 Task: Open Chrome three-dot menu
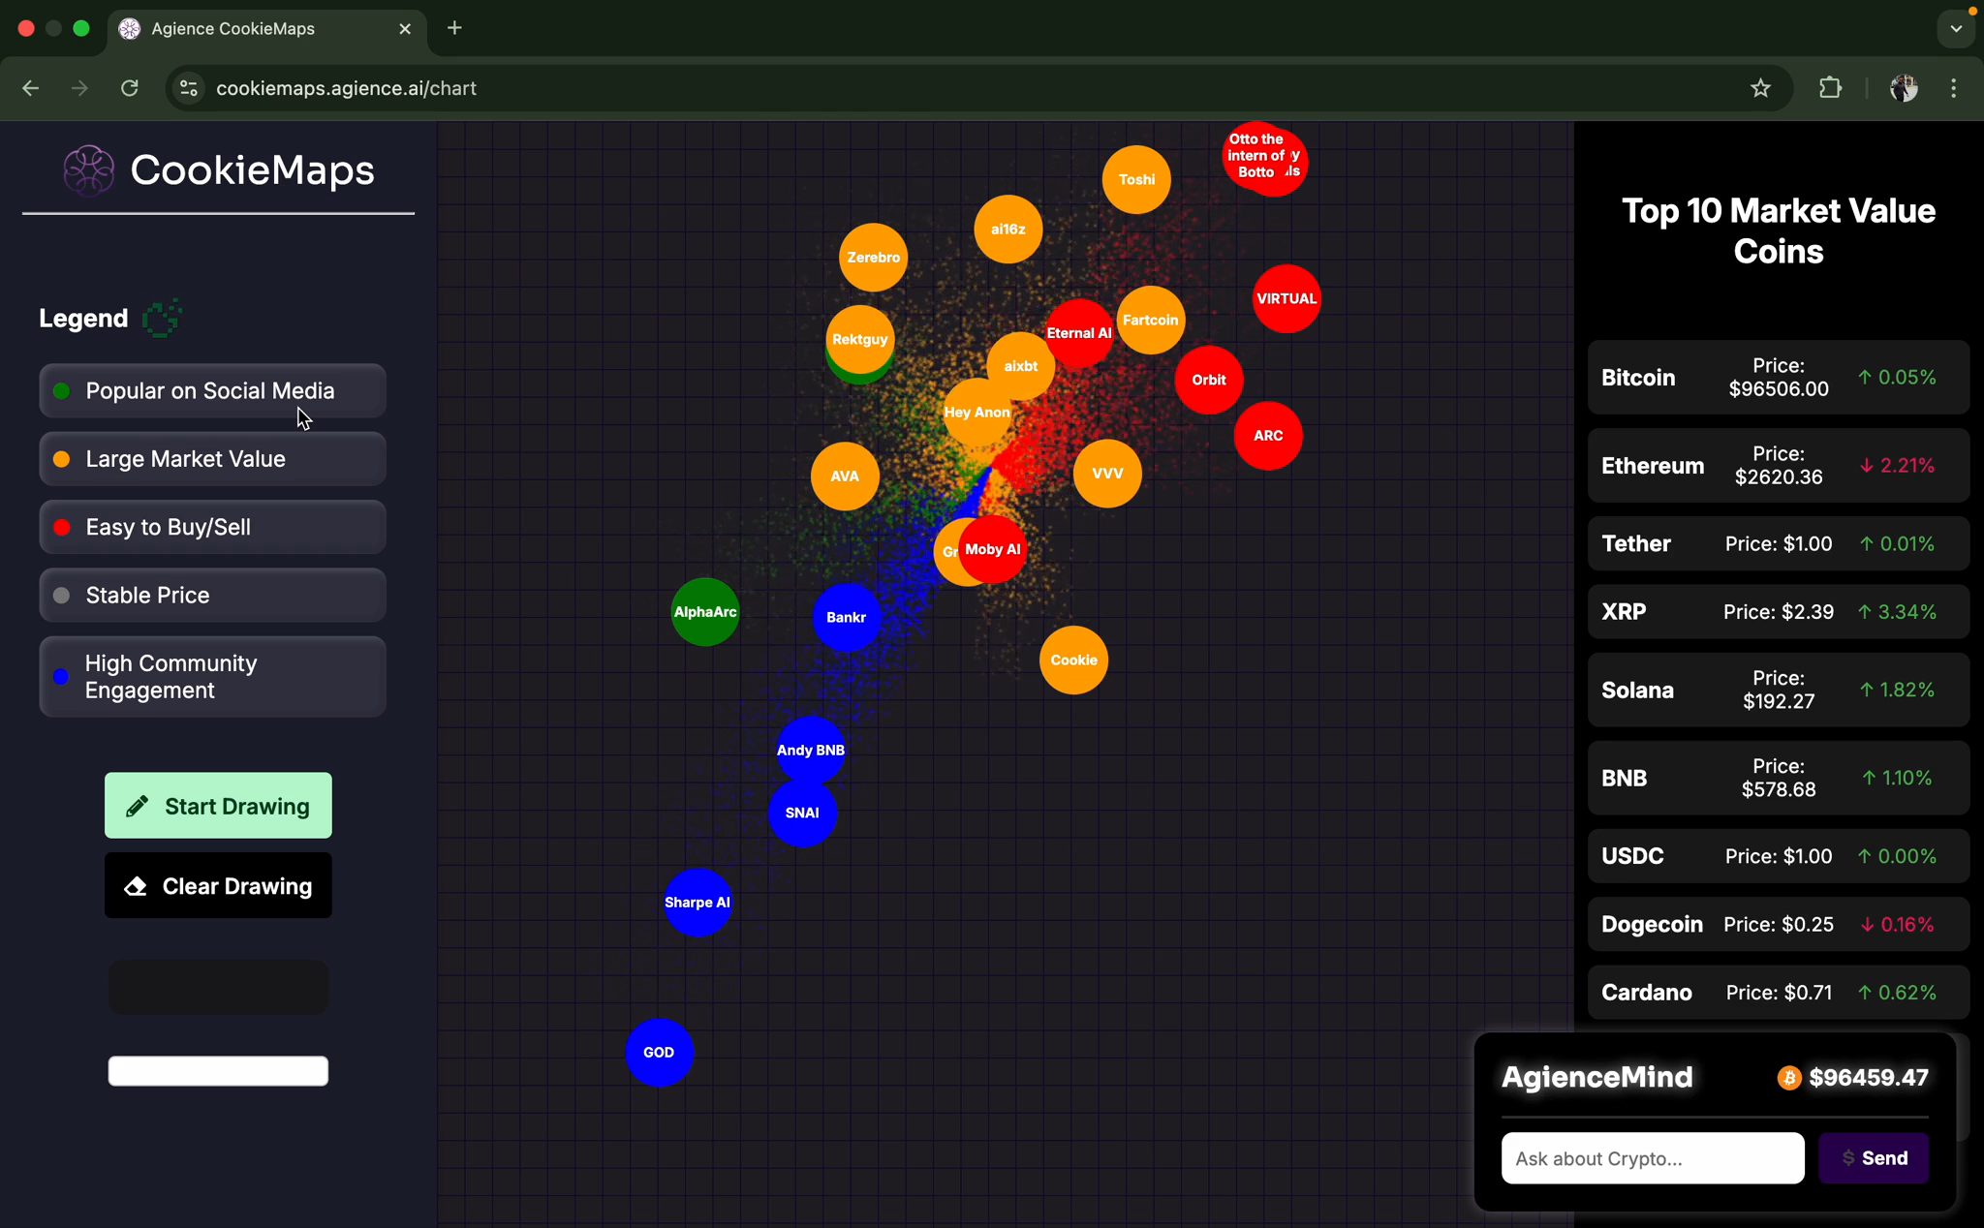click(x=1953, y=88)
